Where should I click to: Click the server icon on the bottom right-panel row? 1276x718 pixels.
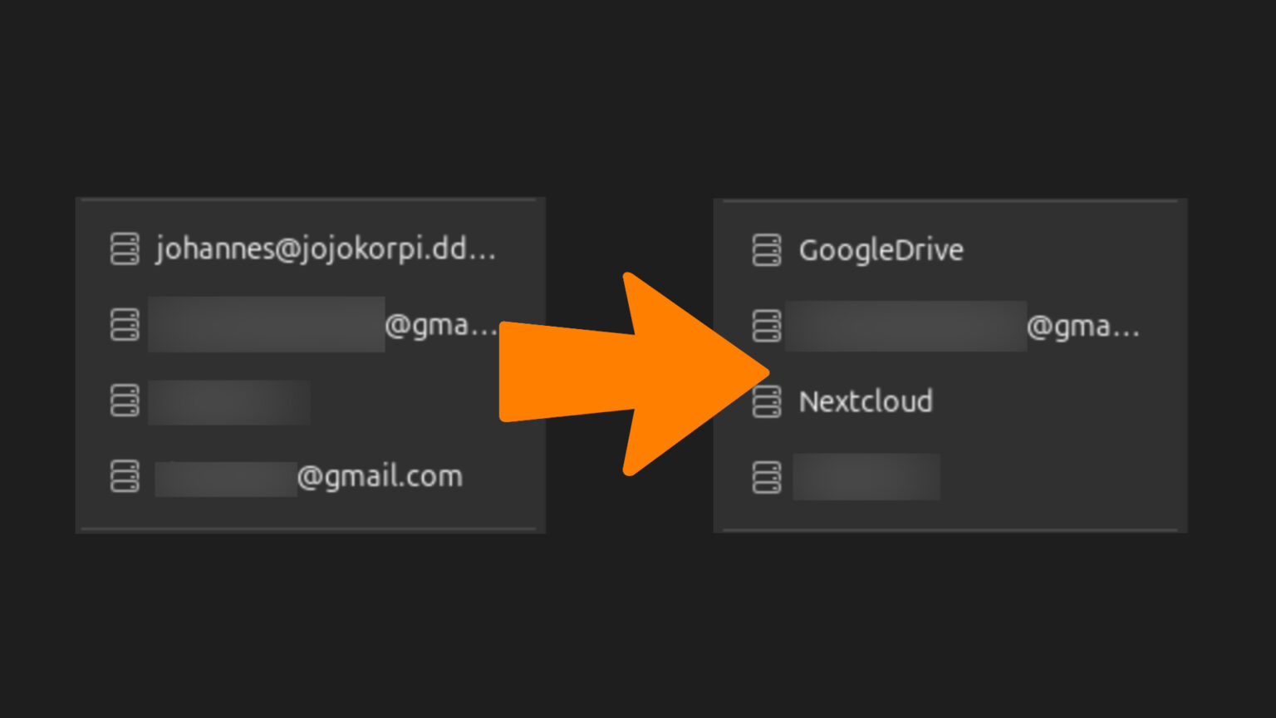[766, 476]
